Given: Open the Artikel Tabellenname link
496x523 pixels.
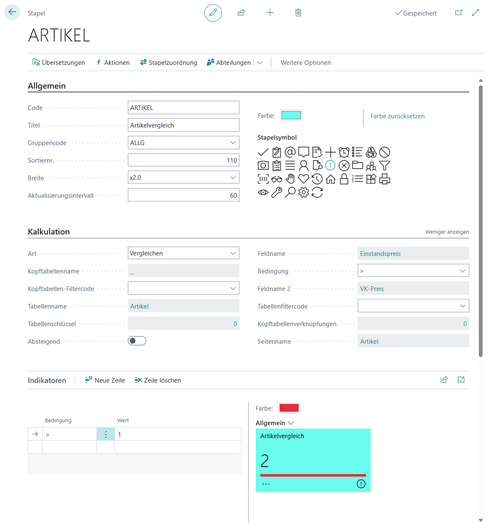Looking at the screenshot, I should 140,306.
